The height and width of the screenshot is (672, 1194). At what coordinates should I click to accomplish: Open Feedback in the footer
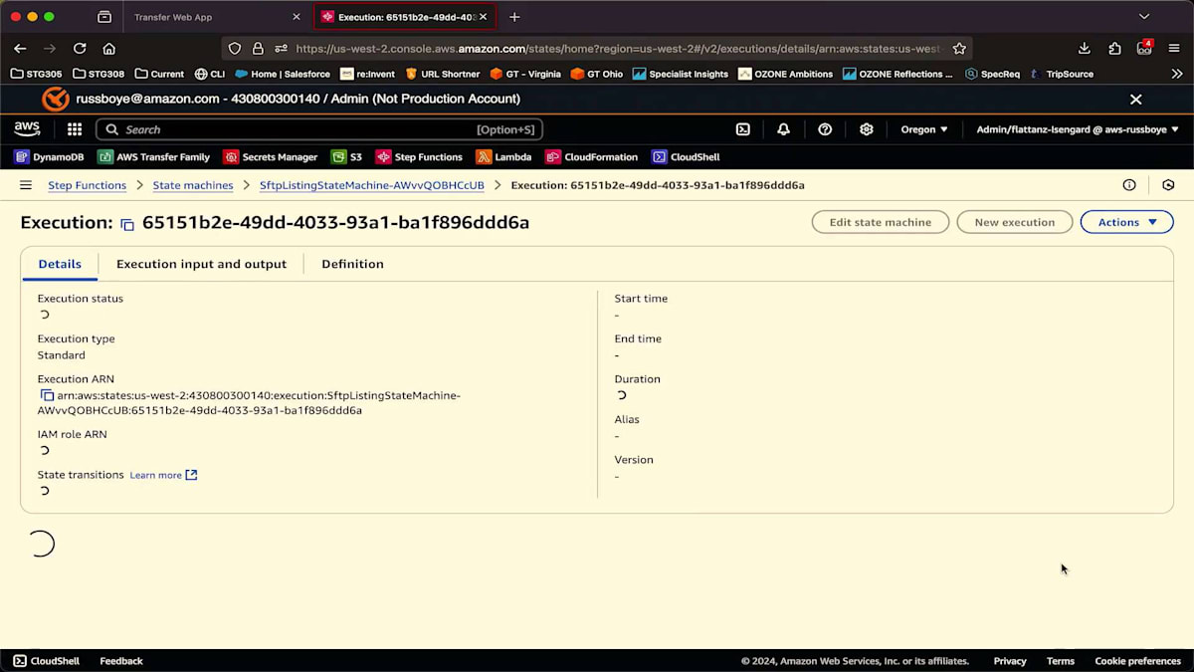pyautogui.click(x=121, y=661)
